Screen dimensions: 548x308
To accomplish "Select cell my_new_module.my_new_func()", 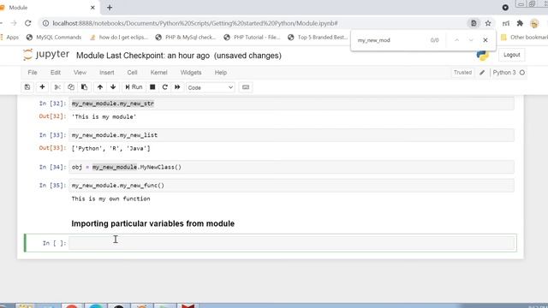I will [291, 186].
